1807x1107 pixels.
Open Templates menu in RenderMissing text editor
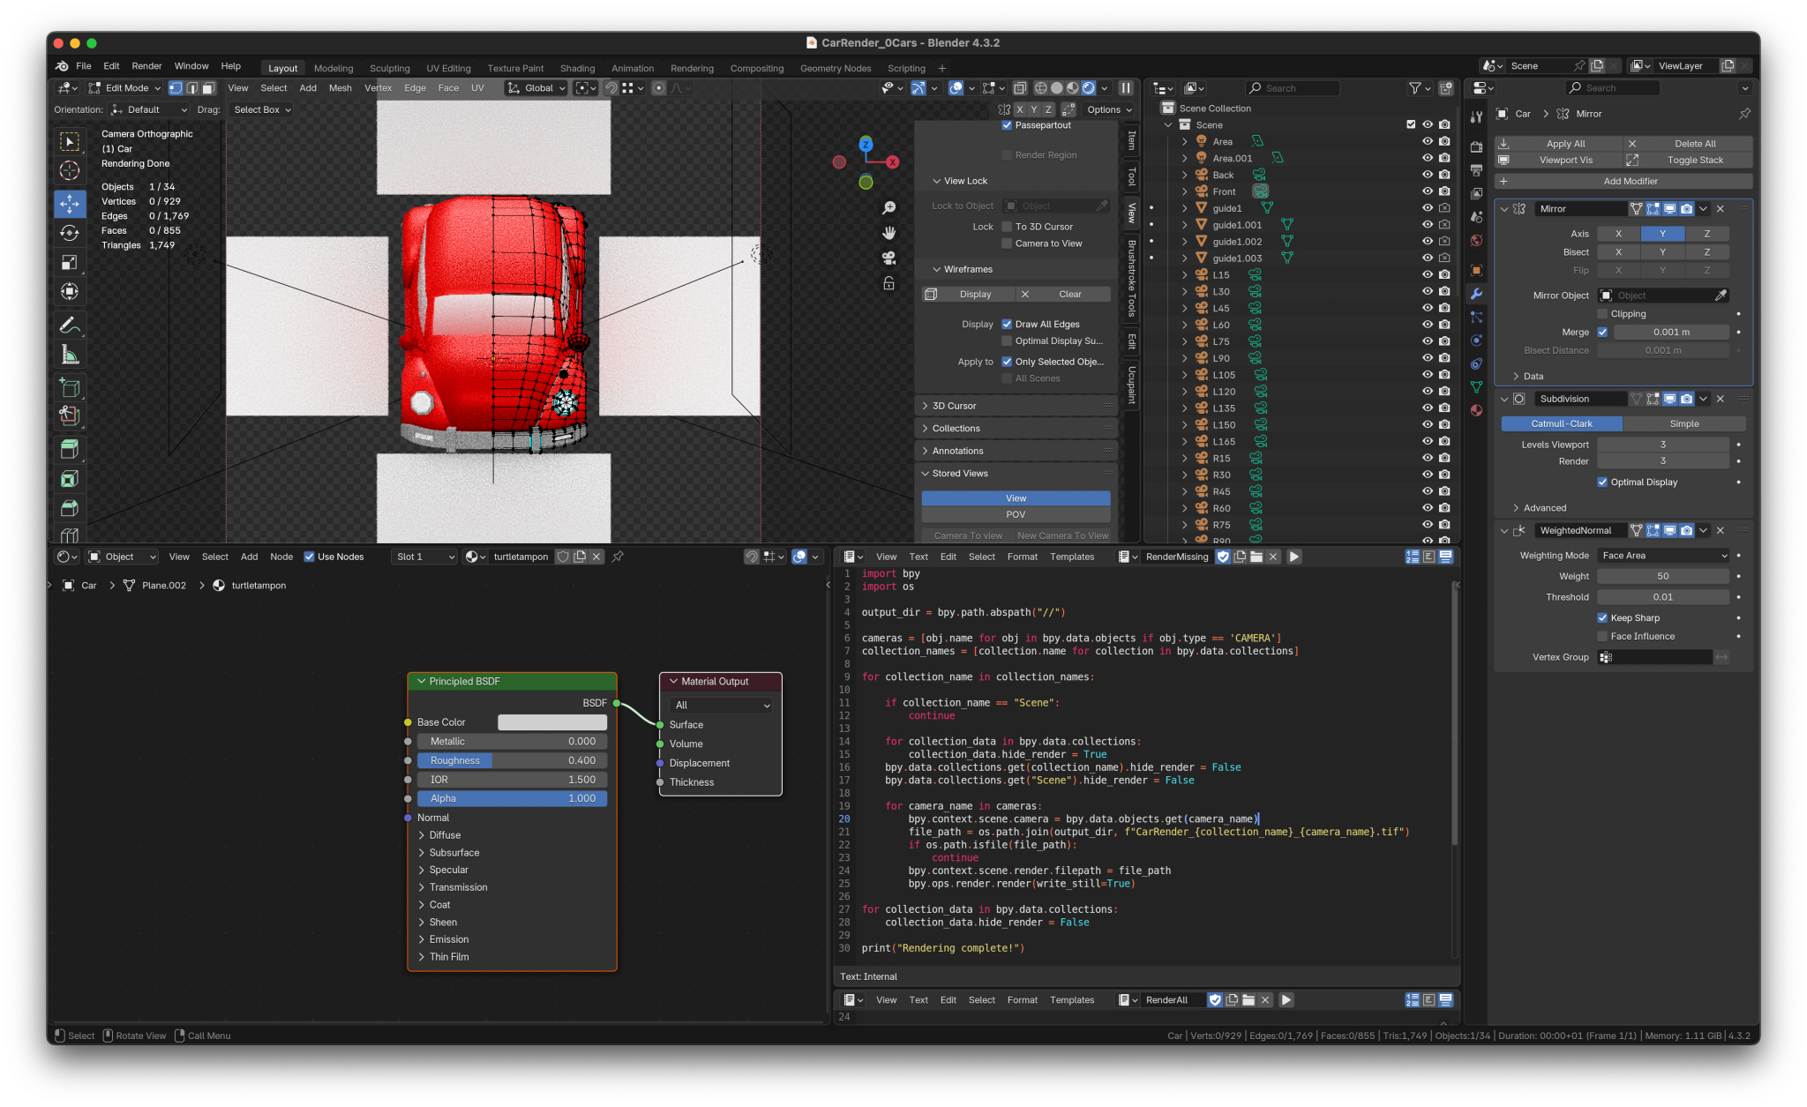click(1071, 557)
